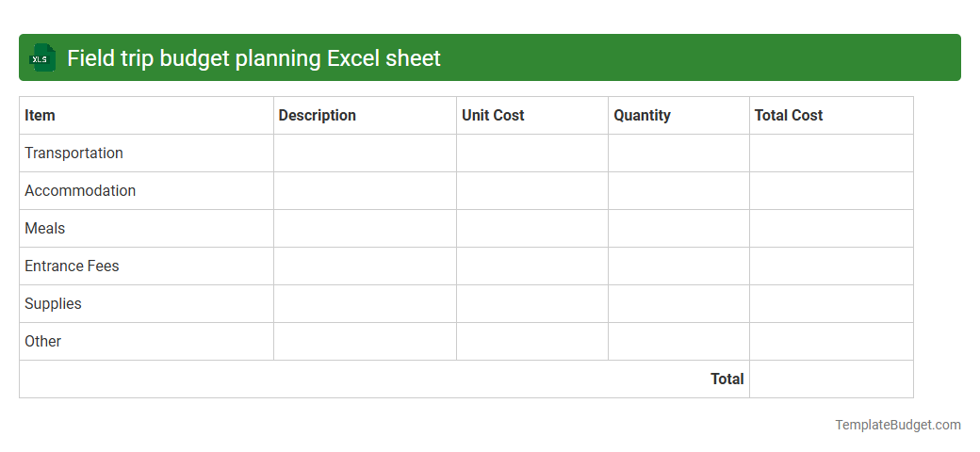The width and height of the screenshot is (980, 452).
Task: Click the Total Cost cell for Accommodation
Action: [x=831, y=191]
